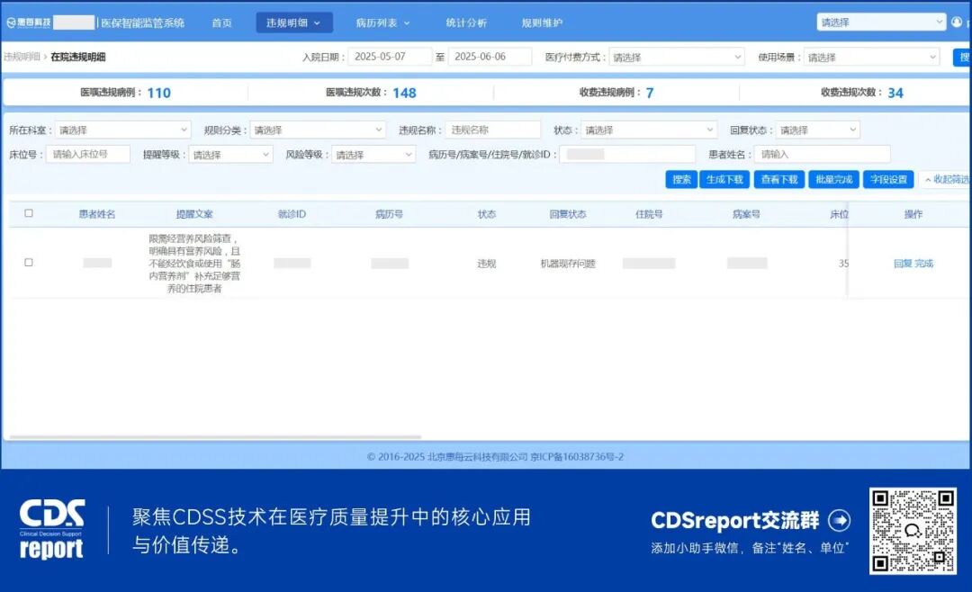
Task: Open the 所在科室 department dropdown
Action: coord(124,129)
